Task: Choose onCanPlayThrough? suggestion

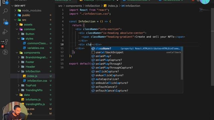Action: click(x=136, y=64)
